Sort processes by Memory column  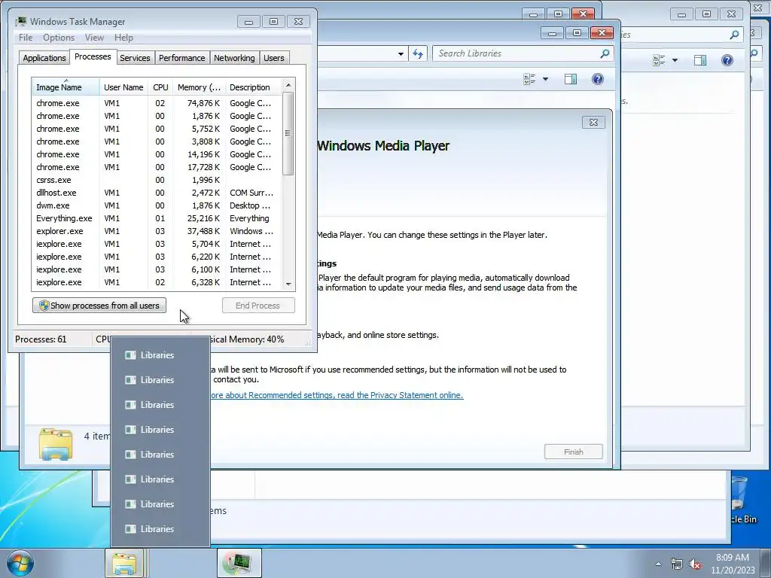click(199, 87)
